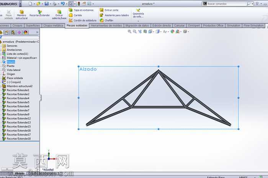Open the DisplayManager color wheel tab

[x=26, y=32]
